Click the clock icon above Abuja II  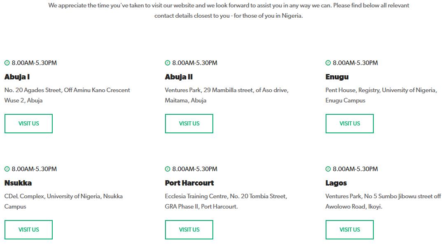click(x=168, y=63)
